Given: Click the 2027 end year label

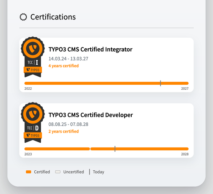Looking at the screenshot, I should 185,89.
